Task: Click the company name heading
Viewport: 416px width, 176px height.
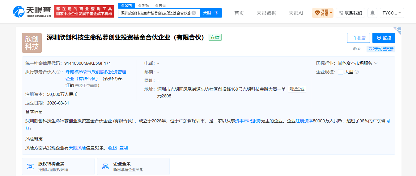Action: (x=126, y=38)
